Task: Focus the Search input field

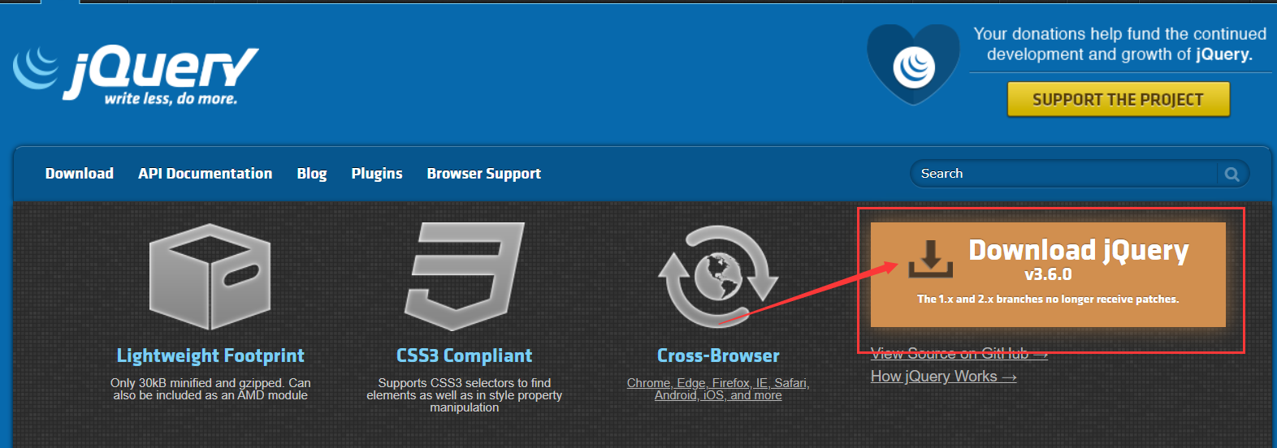Action: pos(1066,174)
